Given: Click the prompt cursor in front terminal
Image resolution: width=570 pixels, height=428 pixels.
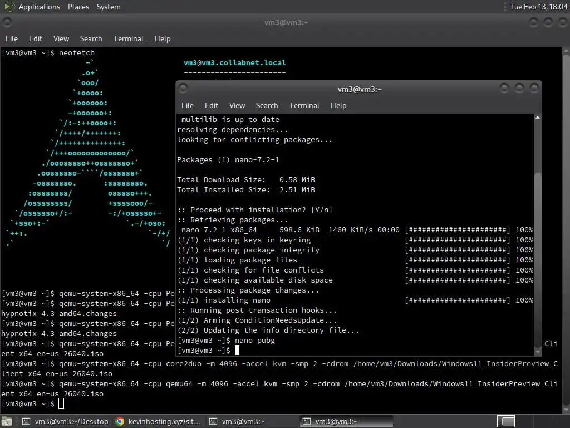Looking at the screenshot, I should coord(237,350).
